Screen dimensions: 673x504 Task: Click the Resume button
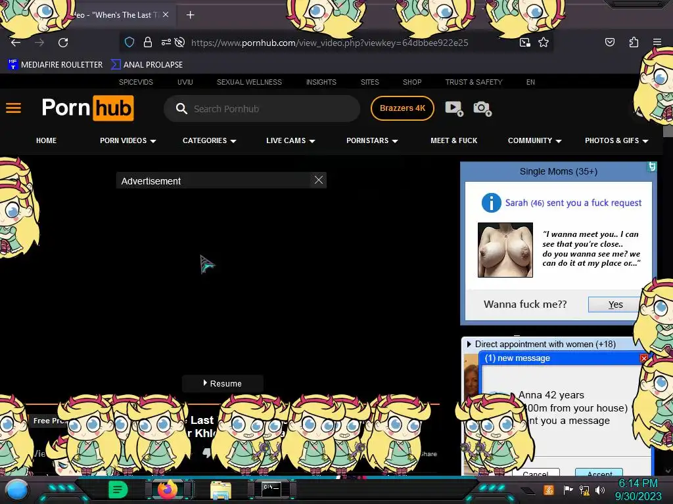[222, 383]
